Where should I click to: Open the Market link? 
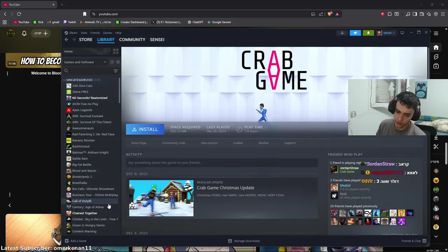tap(264, 143)
